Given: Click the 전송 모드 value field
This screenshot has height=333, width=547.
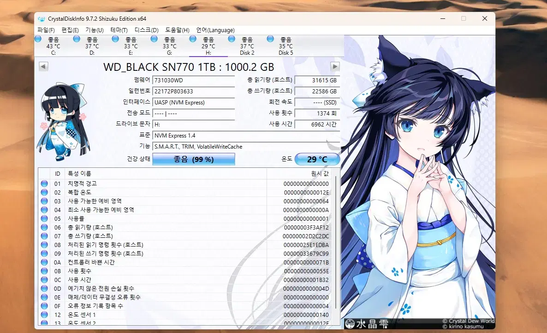Looking at the screenshot, I should tap(193, 113).
